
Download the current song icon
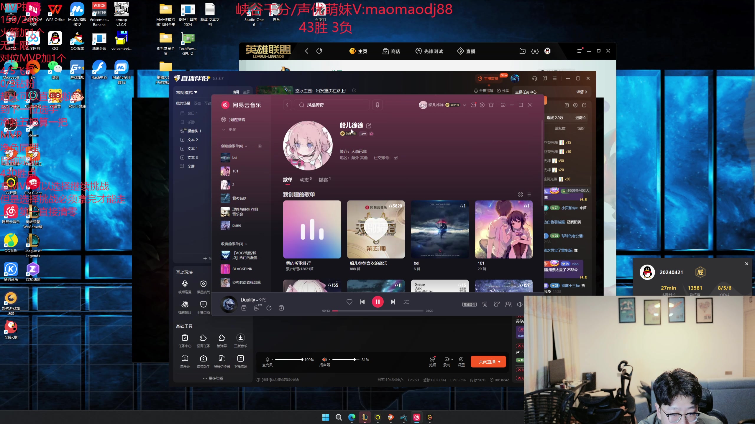[281, 308]
